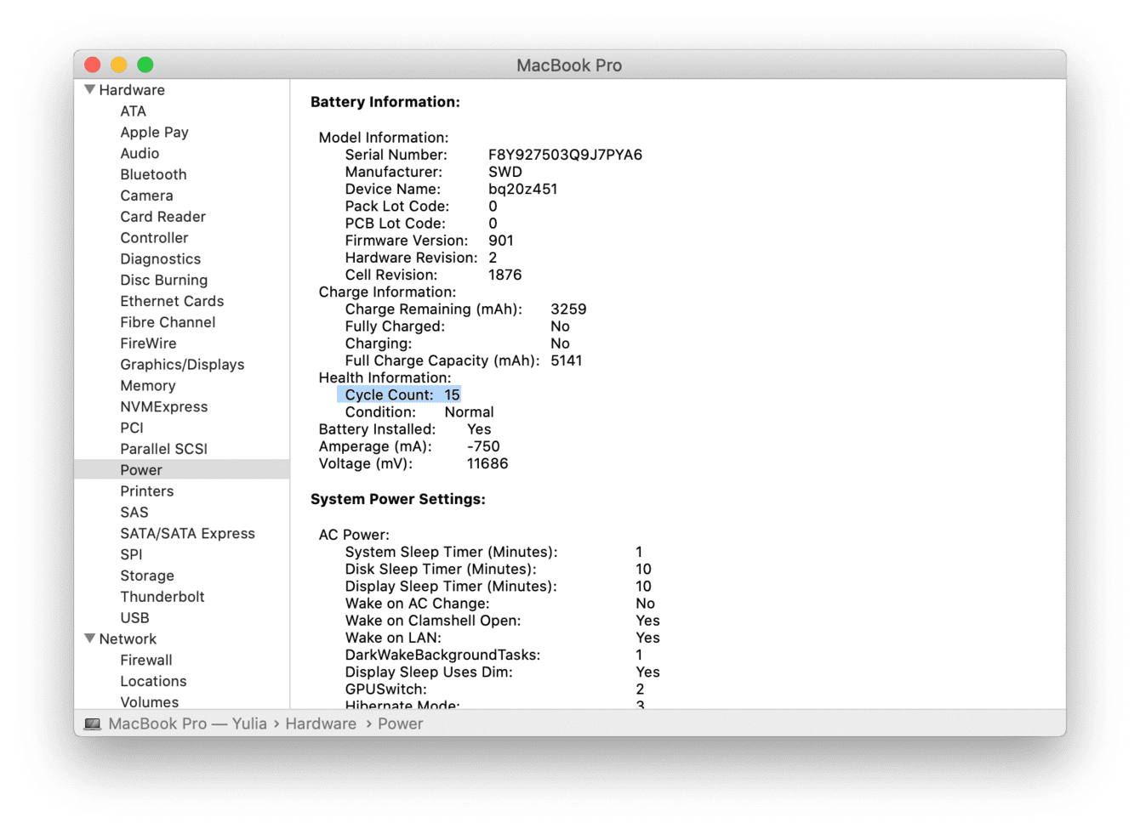
Task: Minimize window with yellow button
Action: 119,65
